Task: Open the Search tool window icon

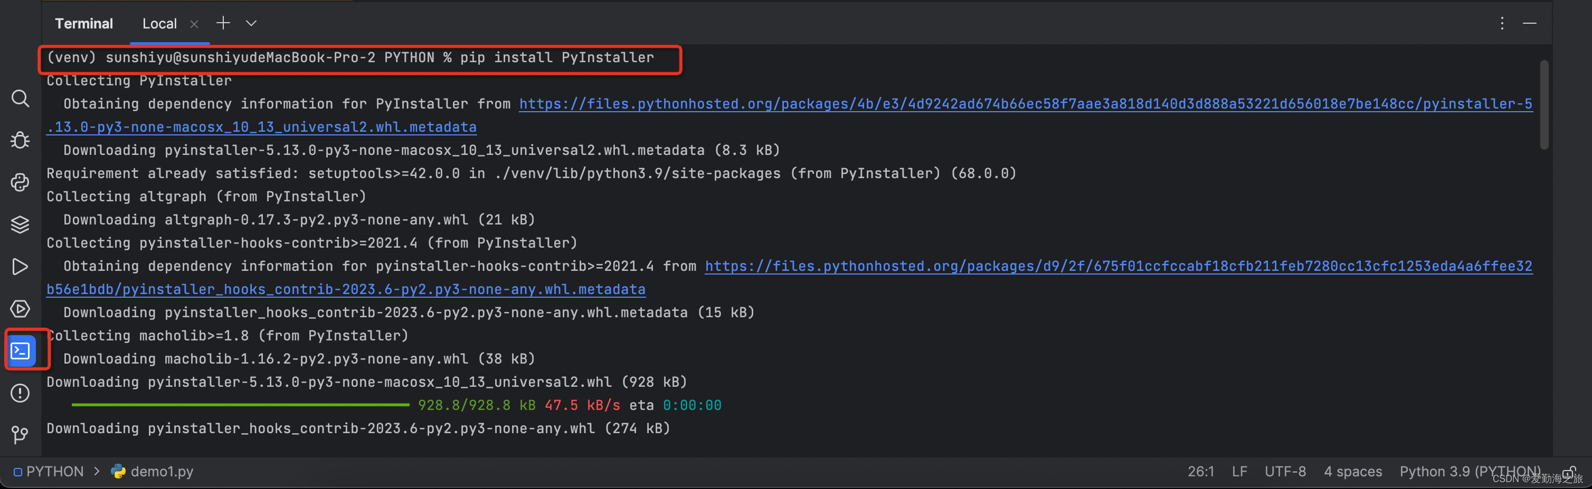Action: pos(20,98)
